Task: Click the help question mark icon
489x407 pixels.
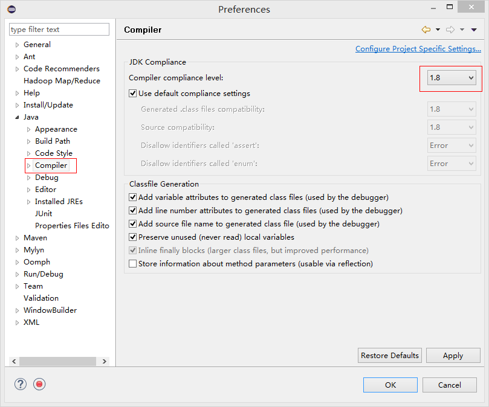Action: [x=21, y=384]
